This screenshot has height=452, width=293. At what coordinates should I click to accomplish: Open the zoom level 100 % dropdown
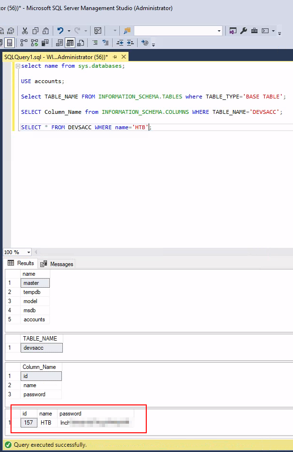pyautogui.click(x=29, y=252)
